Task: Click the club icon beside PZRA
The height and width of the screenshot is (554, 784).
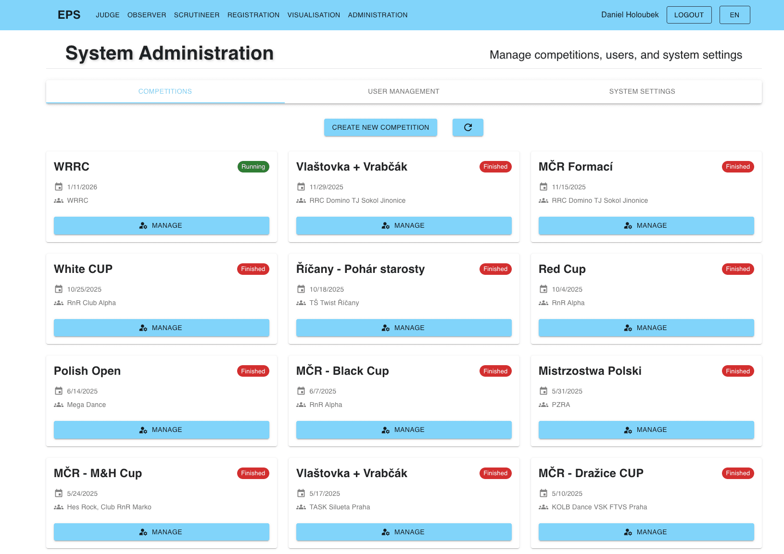Action: [x=544, y=405]
